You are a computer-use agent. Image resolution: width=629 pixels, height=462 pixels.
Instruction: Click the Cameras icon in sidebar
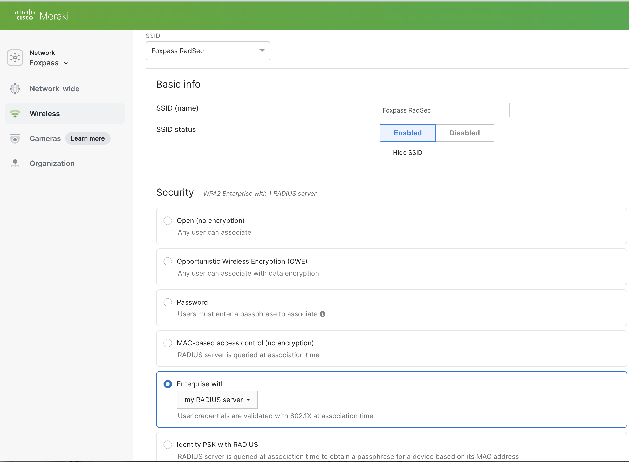click(x=15, y=138)
